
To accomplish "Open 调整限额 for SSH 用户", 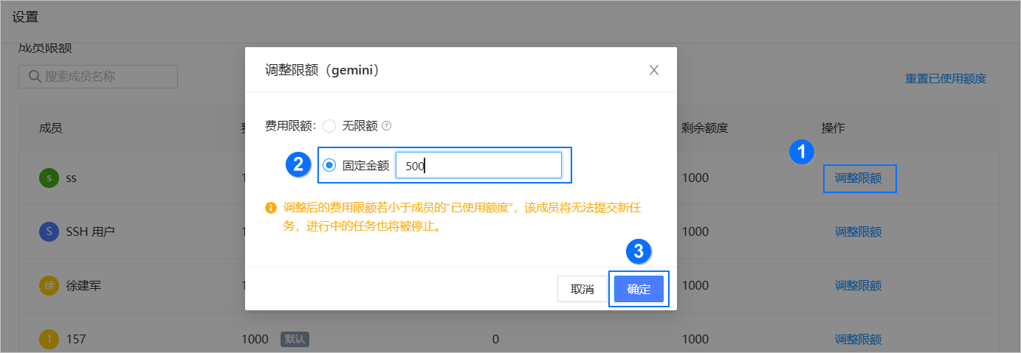I will [x=858, y=231].
